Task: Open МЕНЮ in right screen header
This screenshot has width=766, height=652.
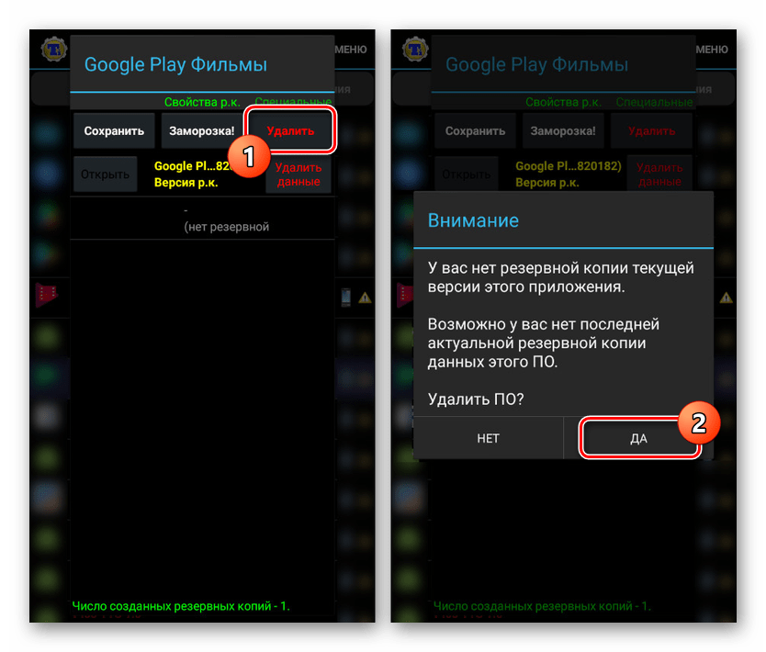Action: coord(712,50)
